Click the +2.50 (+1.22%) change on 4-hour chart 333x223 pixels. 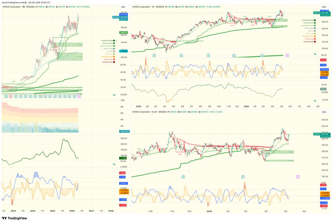tap(215, 112)
